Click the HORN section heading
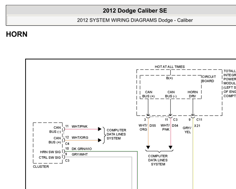This screenshot has width=236, height=189. (x=17, y=34)
